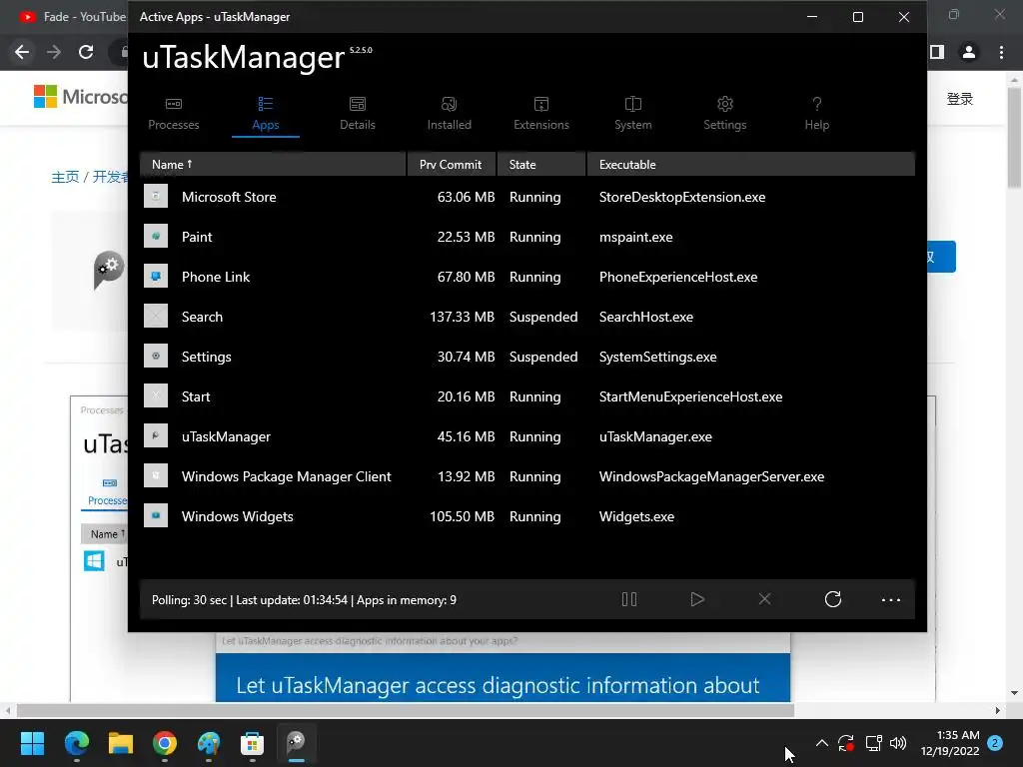Open File Explorer from taskbar

pyautogui.click(x=121, y=743)
